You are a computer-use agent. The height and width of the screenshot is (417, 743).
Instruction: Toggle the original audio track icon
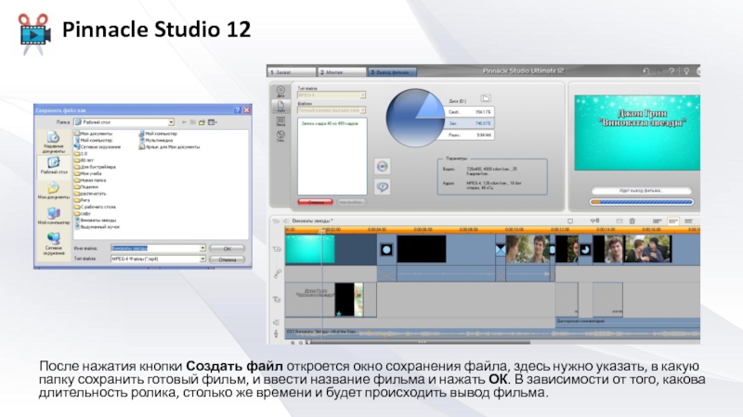pos(277,273)
